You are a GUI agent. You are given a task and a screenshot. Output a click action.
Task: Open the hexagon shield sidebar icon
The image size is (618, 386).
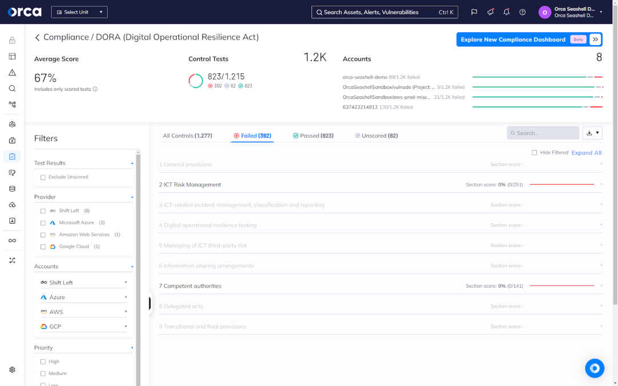coord(12,124)
